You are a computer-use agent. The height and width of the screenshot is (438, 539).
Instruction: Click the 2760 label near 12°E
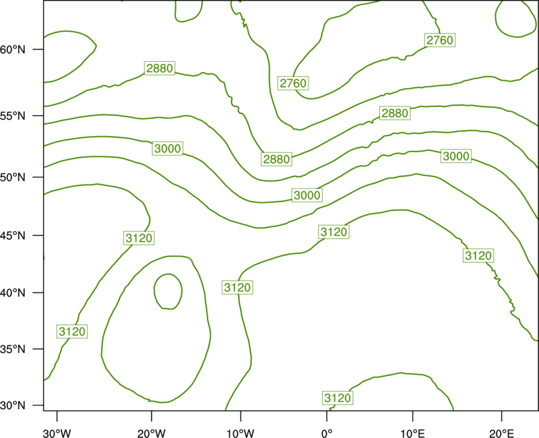click(x=440, y=40)
